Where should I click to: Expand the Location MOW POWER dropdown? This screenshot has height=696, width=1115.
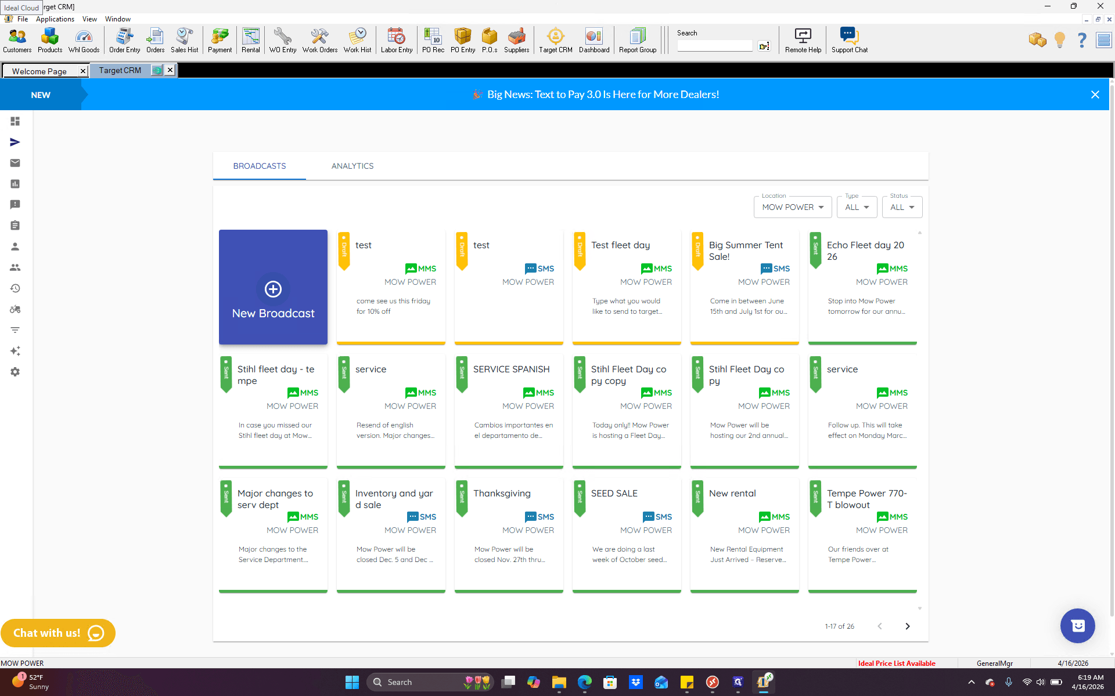(793, 207)
